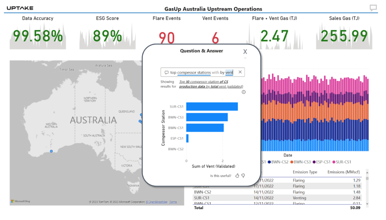The width and height of the screenshot is (386, 220).
Task: Open the OpenStreetMap link on the map
Action: [157, 202]
